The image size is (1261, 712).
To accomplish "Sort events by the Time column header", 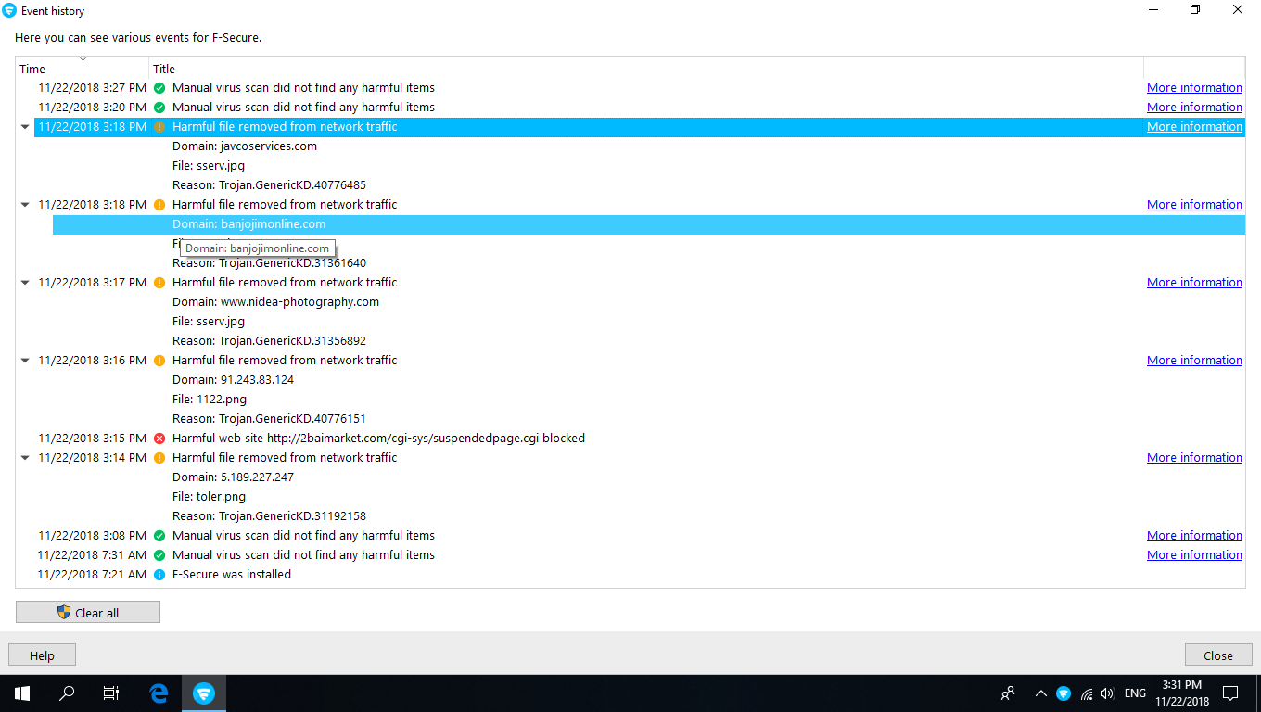I will pos(83,69).
